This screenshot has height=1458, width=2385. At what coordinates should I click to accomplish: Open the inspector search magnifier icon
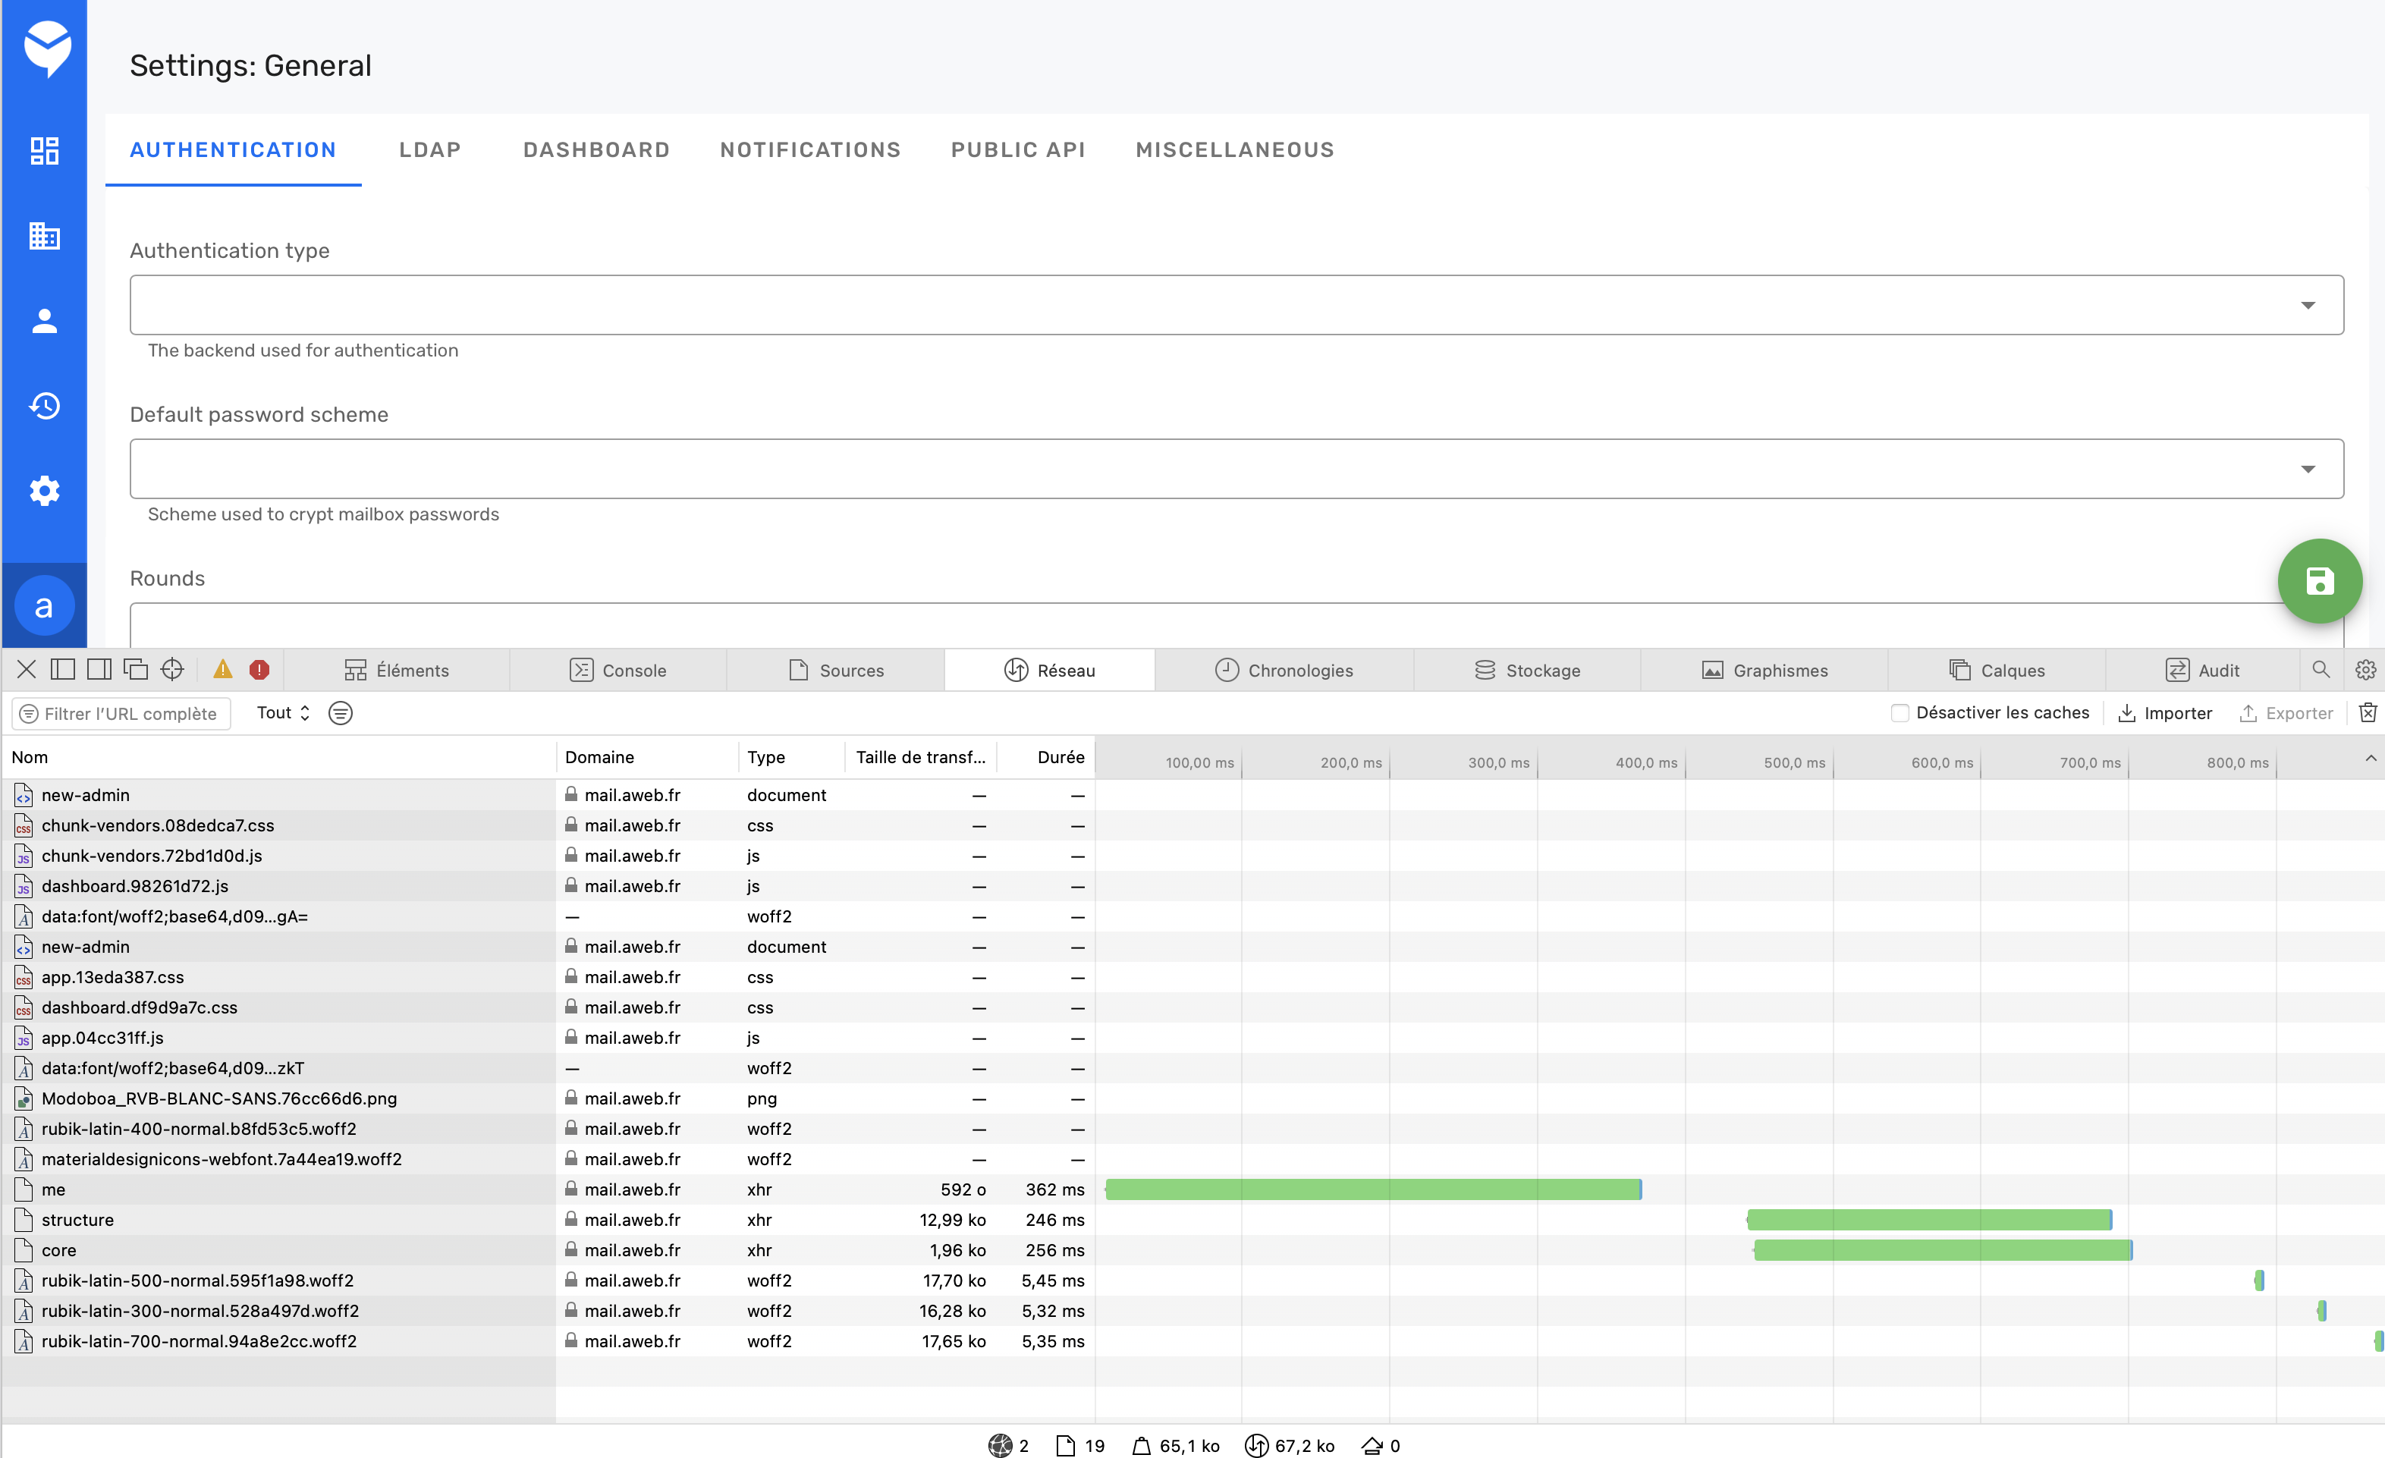pyautogui.click(x=2321, y=669)
